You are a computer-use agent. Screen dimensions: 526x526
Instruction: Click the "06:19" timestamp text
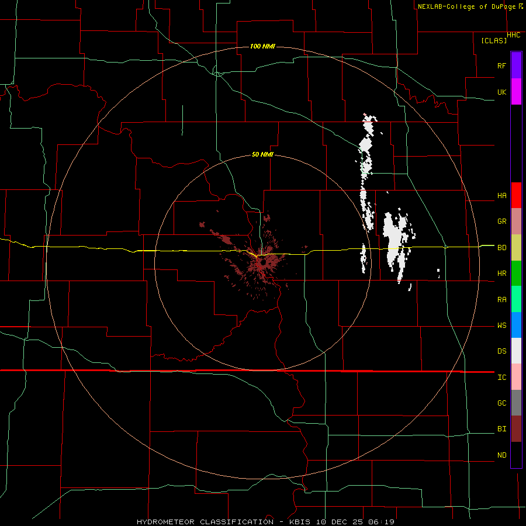pyautogui.click(x=381, y=522)
